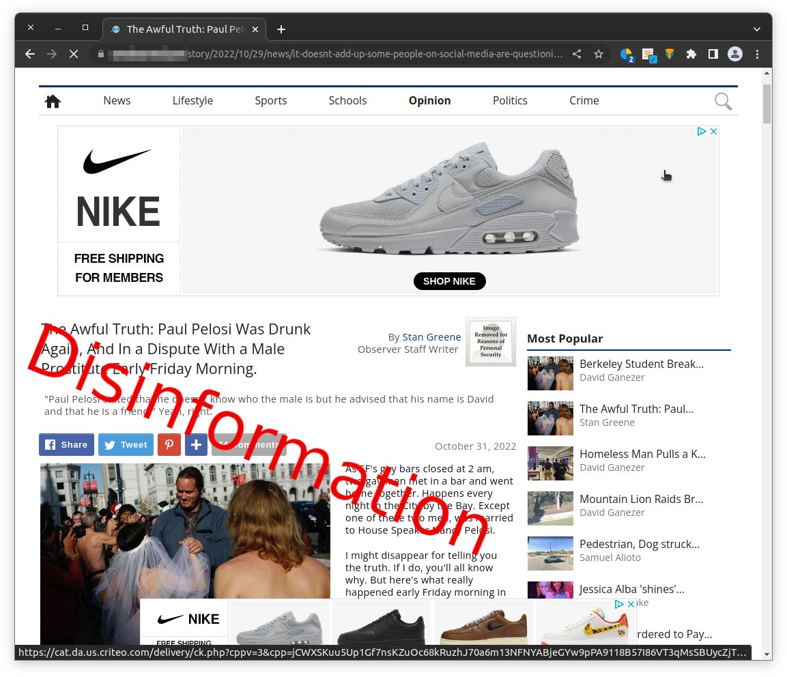Close the top Nike banner ad

point(713,131)
